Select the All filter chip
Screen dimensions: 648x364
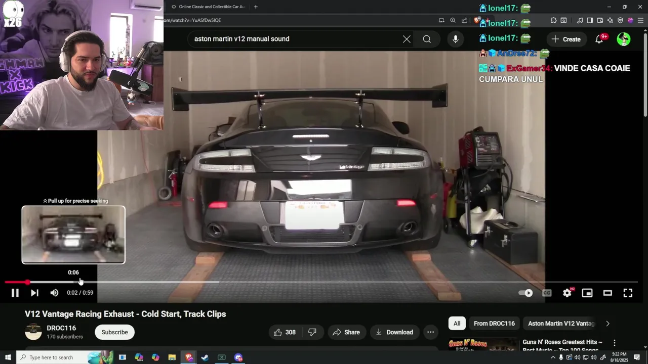(457, 324)
